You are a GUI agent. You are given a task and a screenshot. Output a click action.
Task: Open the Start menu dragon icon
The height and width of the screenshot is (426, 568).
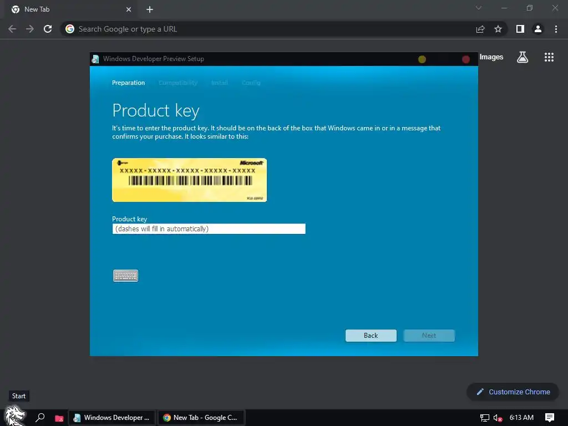point(14,416)
